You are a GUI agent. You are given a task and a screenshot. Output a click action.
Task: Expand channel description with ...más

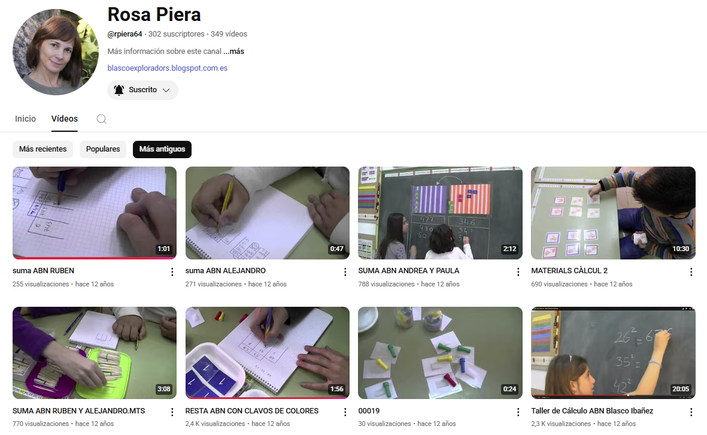pos(233,52)
